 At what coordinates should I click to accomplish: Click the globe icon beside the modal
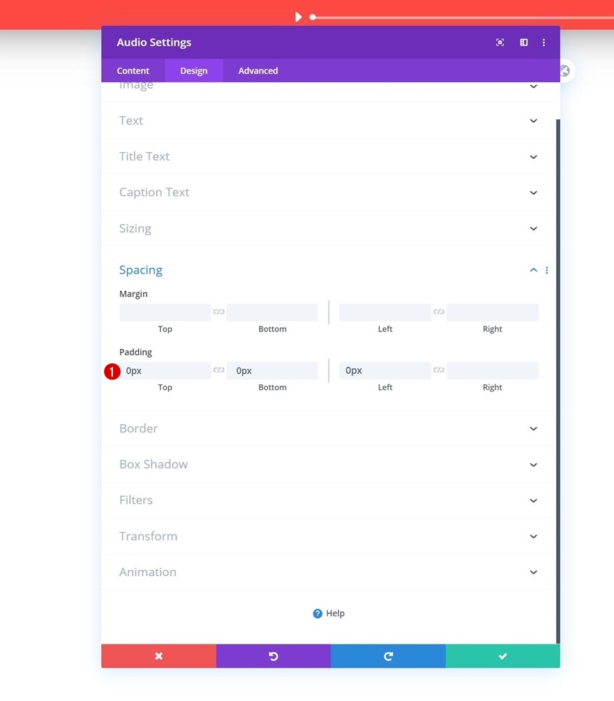click(x=564, y=70)
